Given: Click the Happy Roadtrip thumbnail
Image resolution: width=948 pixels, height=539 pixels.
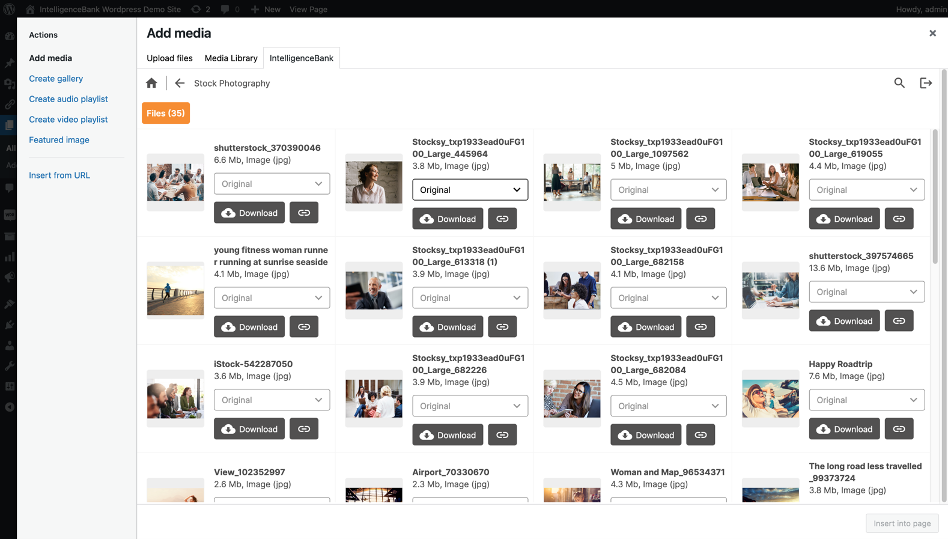Looking at the screenshot, I should (770, 398).
